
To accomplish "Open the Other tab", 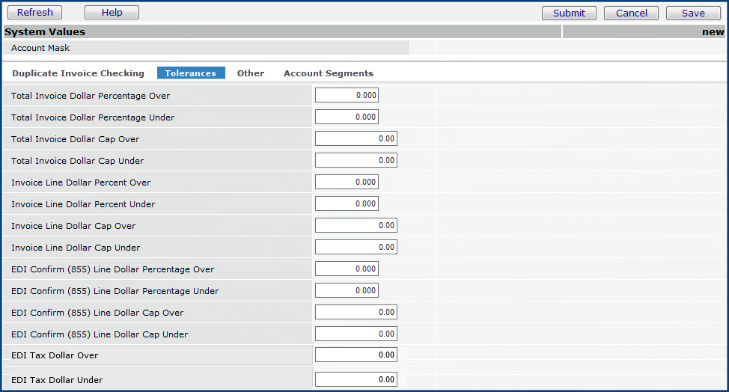I will tap(250, 73).
